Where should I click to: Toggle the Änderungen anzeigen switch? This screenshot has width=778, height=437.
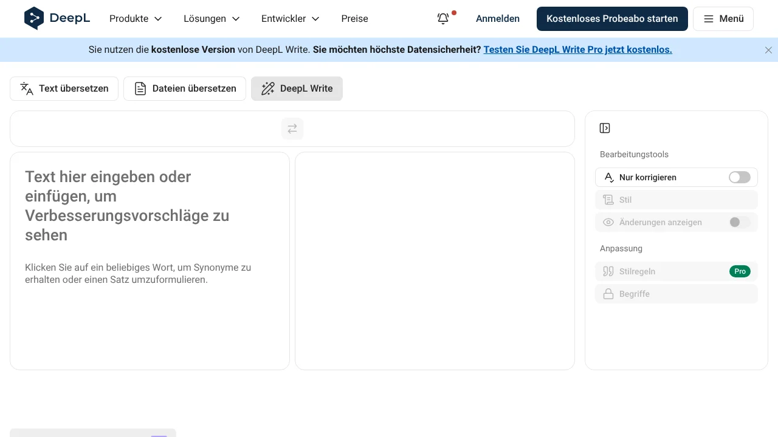(740, 222)
